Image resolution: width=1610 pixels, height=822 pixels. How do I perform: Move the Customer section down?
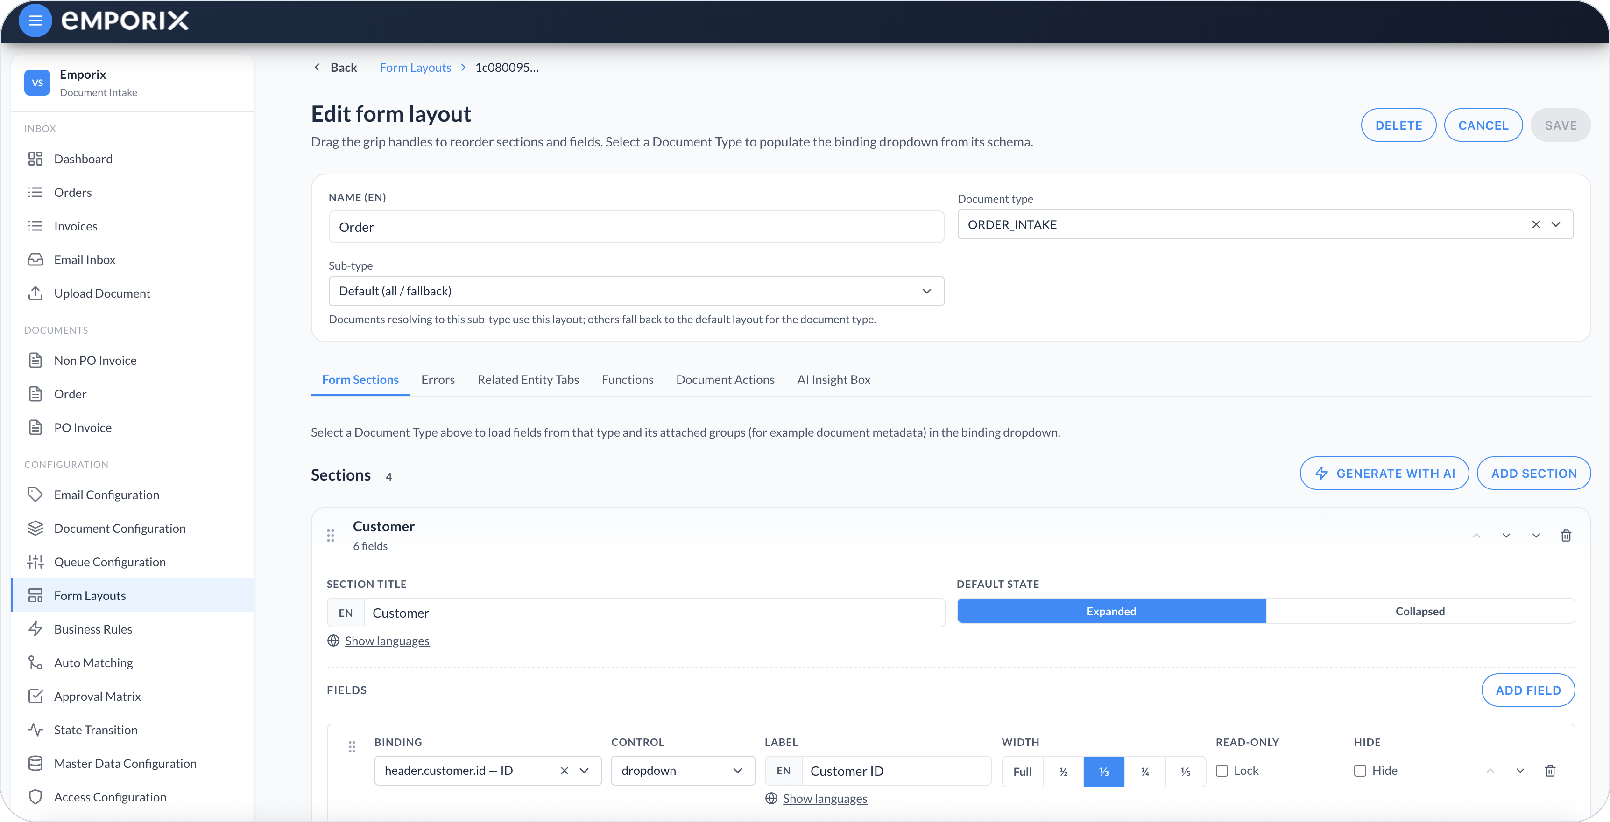[1505, 535]
